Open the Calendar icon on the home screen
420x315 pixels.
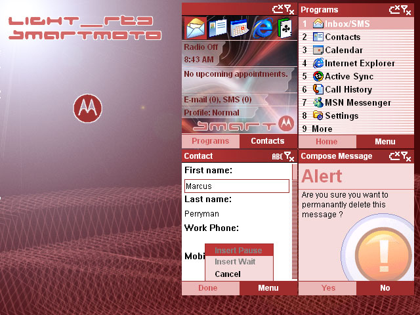tap(239, 28)
